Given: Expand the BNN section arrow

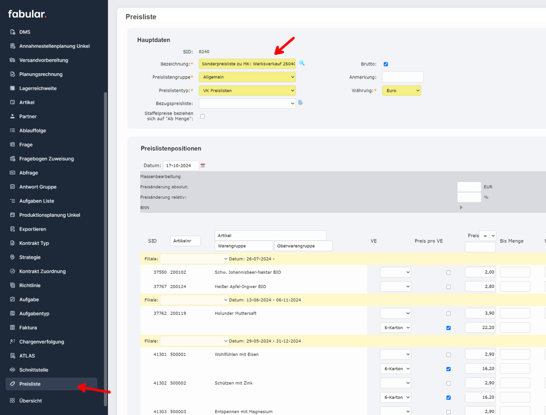Looking at the screenshot, I should pyautogui.click(x=460, y=207).
